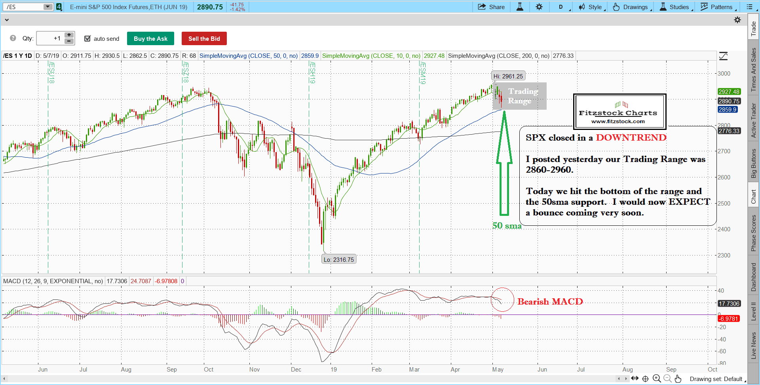Screen dimensions: 760x385
Task: Select the crosshair cursor icon
Action: point(645,379)
